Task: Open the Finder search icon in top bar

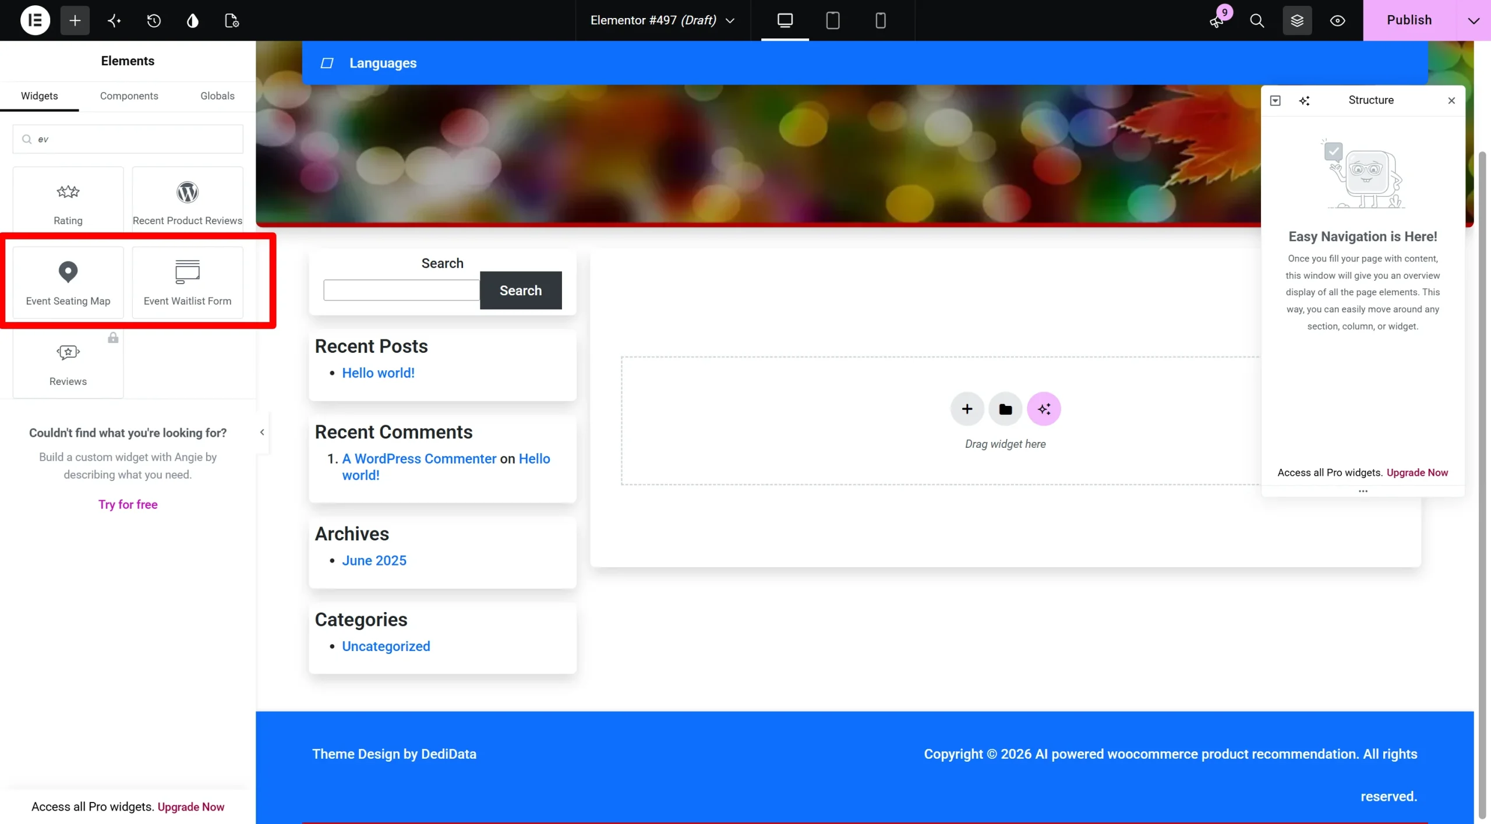Action: point(1257,20)
